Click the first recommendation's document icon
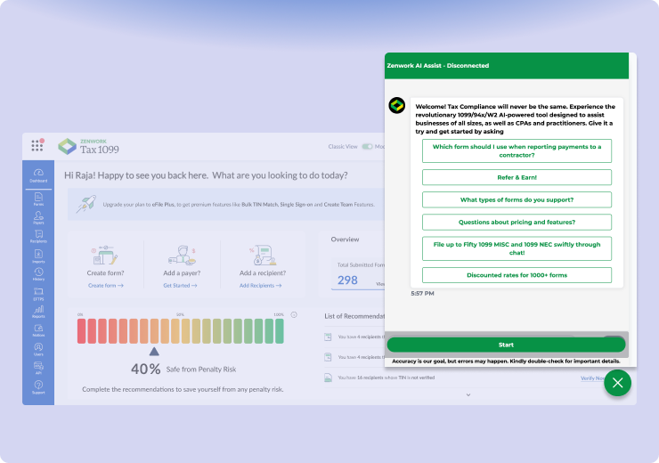 click(328, 337)
